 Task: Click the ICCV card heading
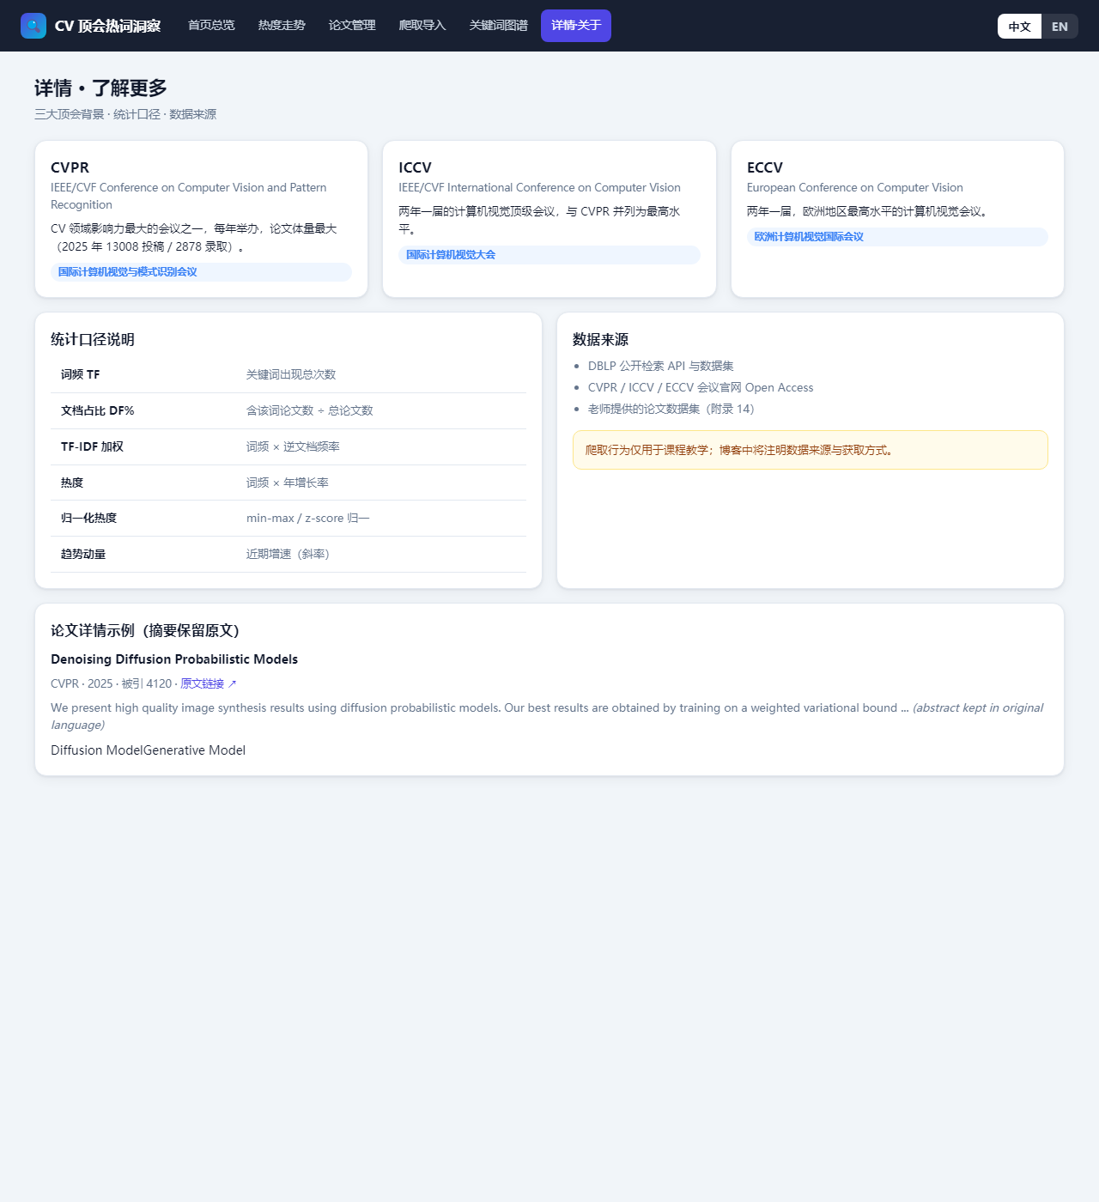(x=415, y=167)
